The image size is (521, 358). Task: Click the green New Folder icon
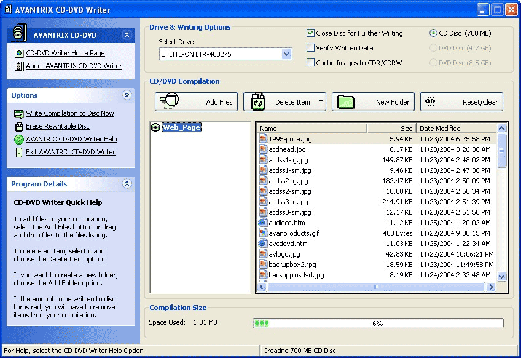tap(348, 102)
